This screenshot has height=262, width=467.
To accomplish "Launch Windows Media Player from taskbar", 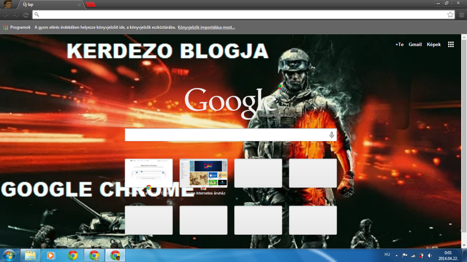I will [x=51, y=255].
